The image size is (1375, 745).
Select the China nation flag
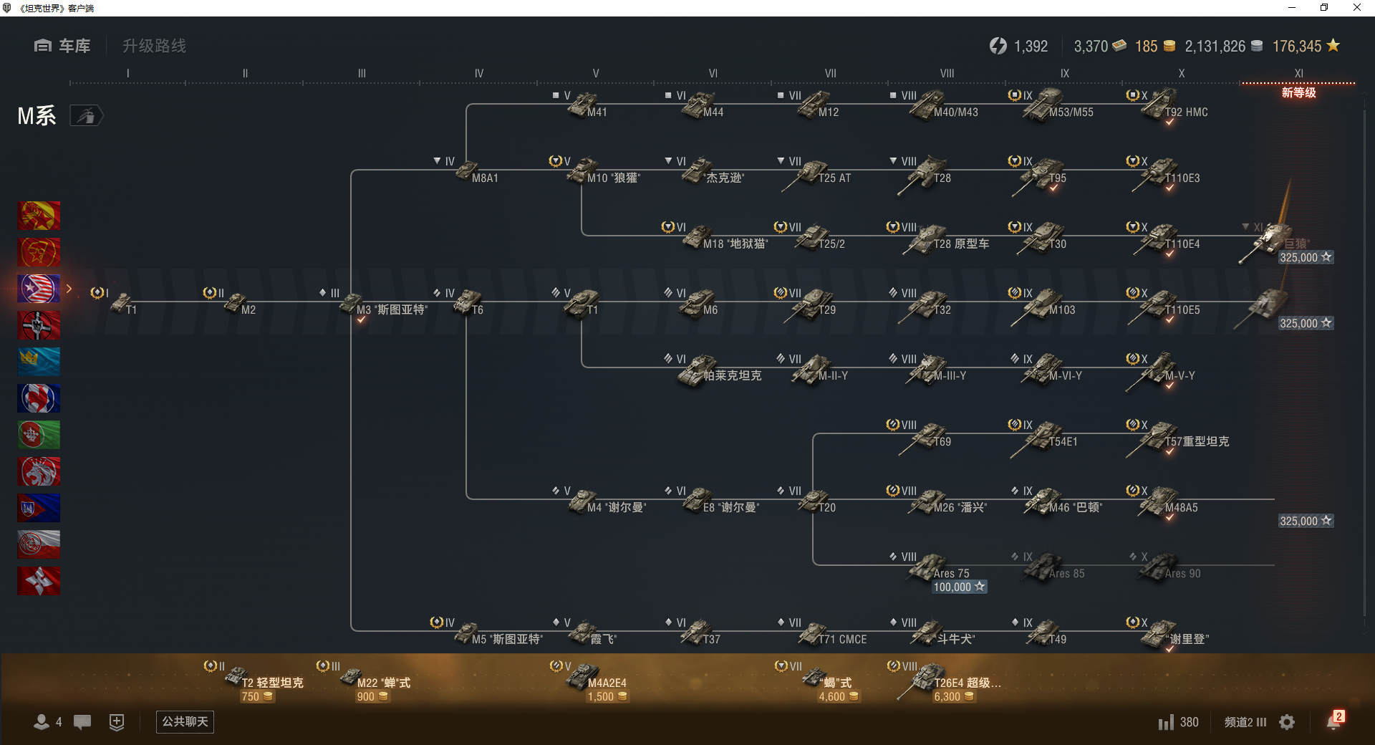(39, 216)
